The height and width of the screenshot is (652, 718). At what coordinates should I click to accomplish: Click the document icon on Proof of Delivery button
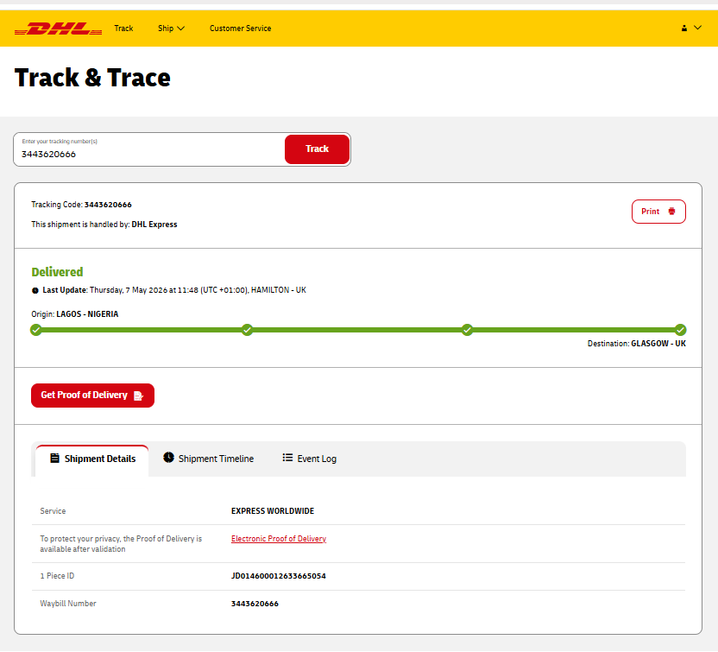[138, 396]
